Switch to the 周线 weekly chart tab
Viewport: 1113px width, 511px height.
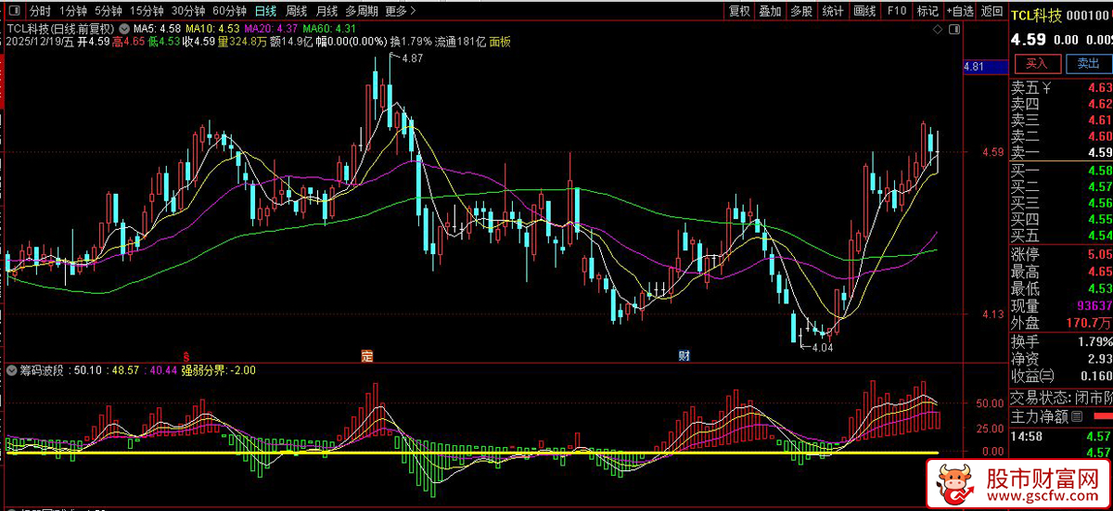pos(296,11)
